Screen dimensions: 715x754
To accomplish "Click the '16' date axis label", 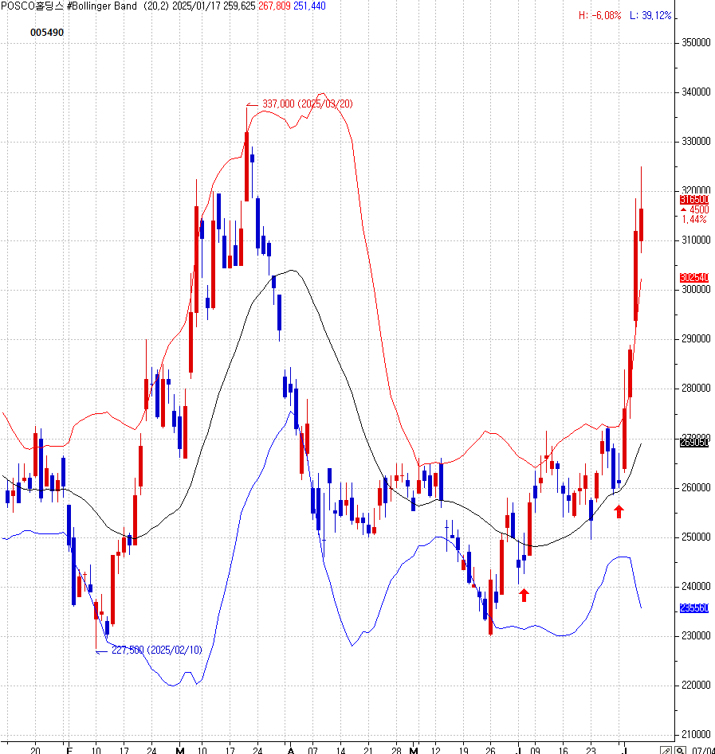I will pos(563,750).
